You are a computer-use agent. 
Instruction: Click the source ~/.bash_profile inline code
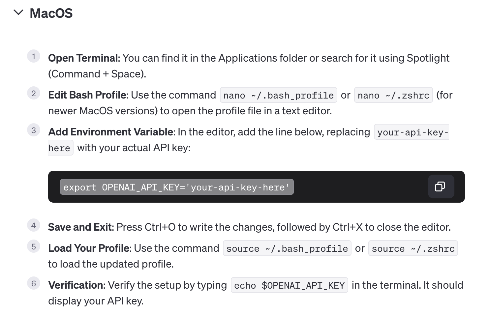(287, 248)
